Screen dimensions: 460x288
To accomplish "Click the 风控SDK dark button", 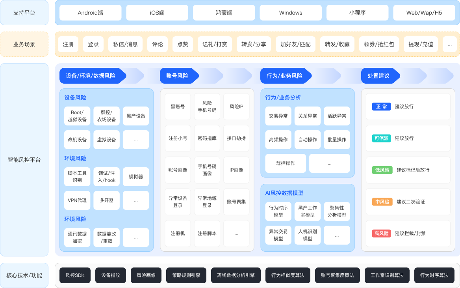I will pos(75,275).
